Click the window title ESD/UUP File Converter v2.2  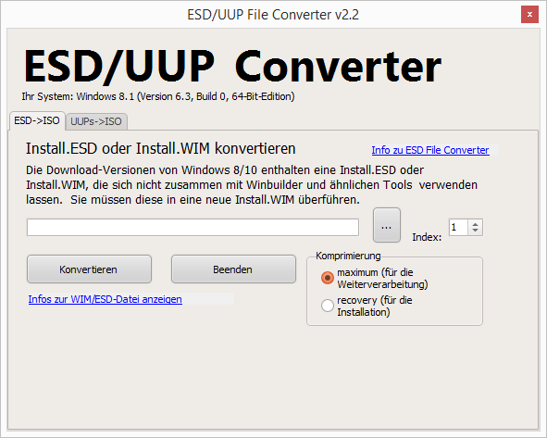(x=273, y=15)
